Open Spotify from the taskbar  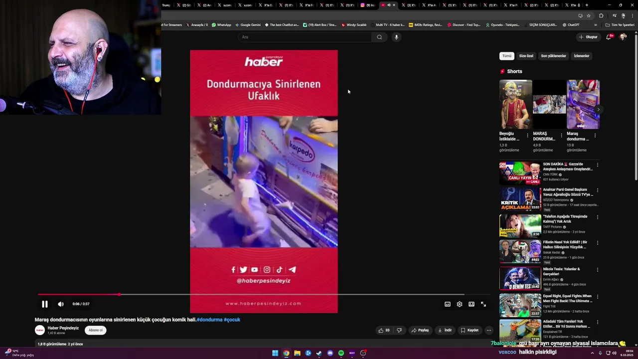pyautogui.click(x=341, y=353)
